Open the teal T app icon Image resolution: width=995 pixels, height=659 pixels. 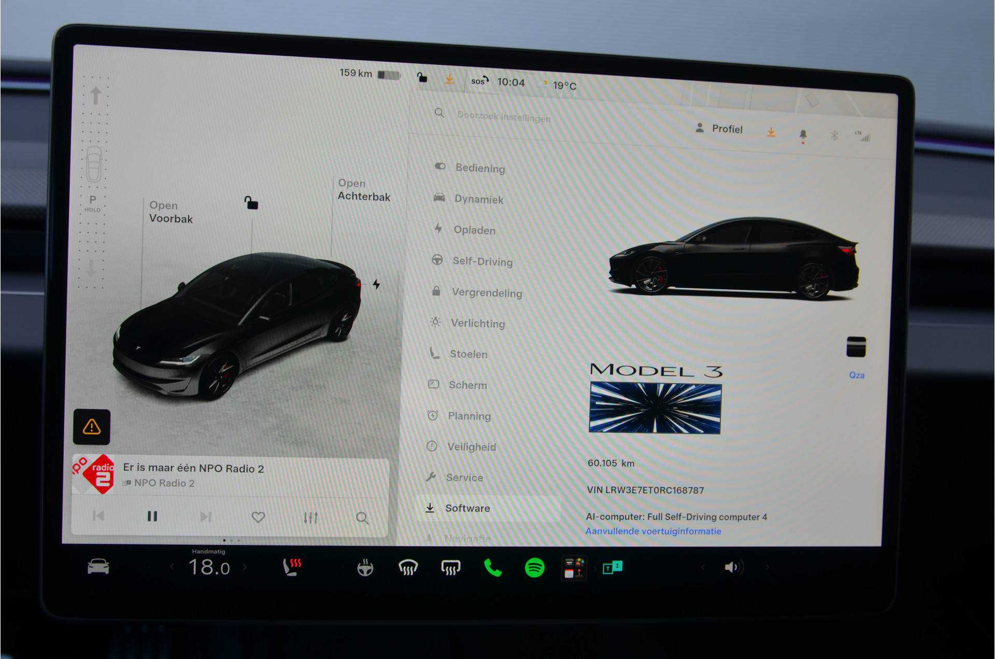point(613,568)
